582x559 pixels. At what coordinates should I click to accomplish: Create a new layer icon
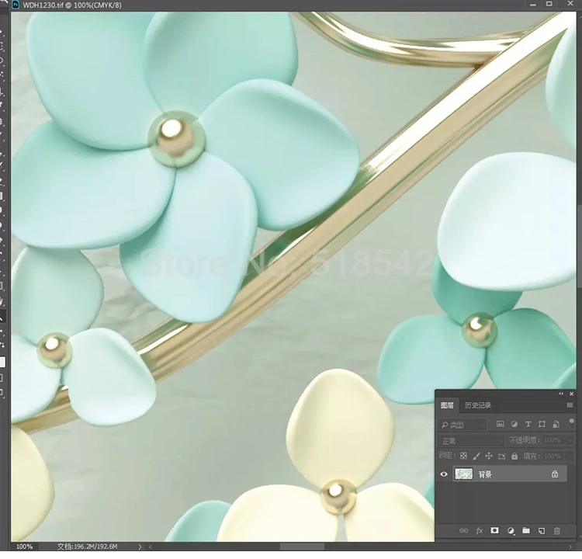click(542, 530)
